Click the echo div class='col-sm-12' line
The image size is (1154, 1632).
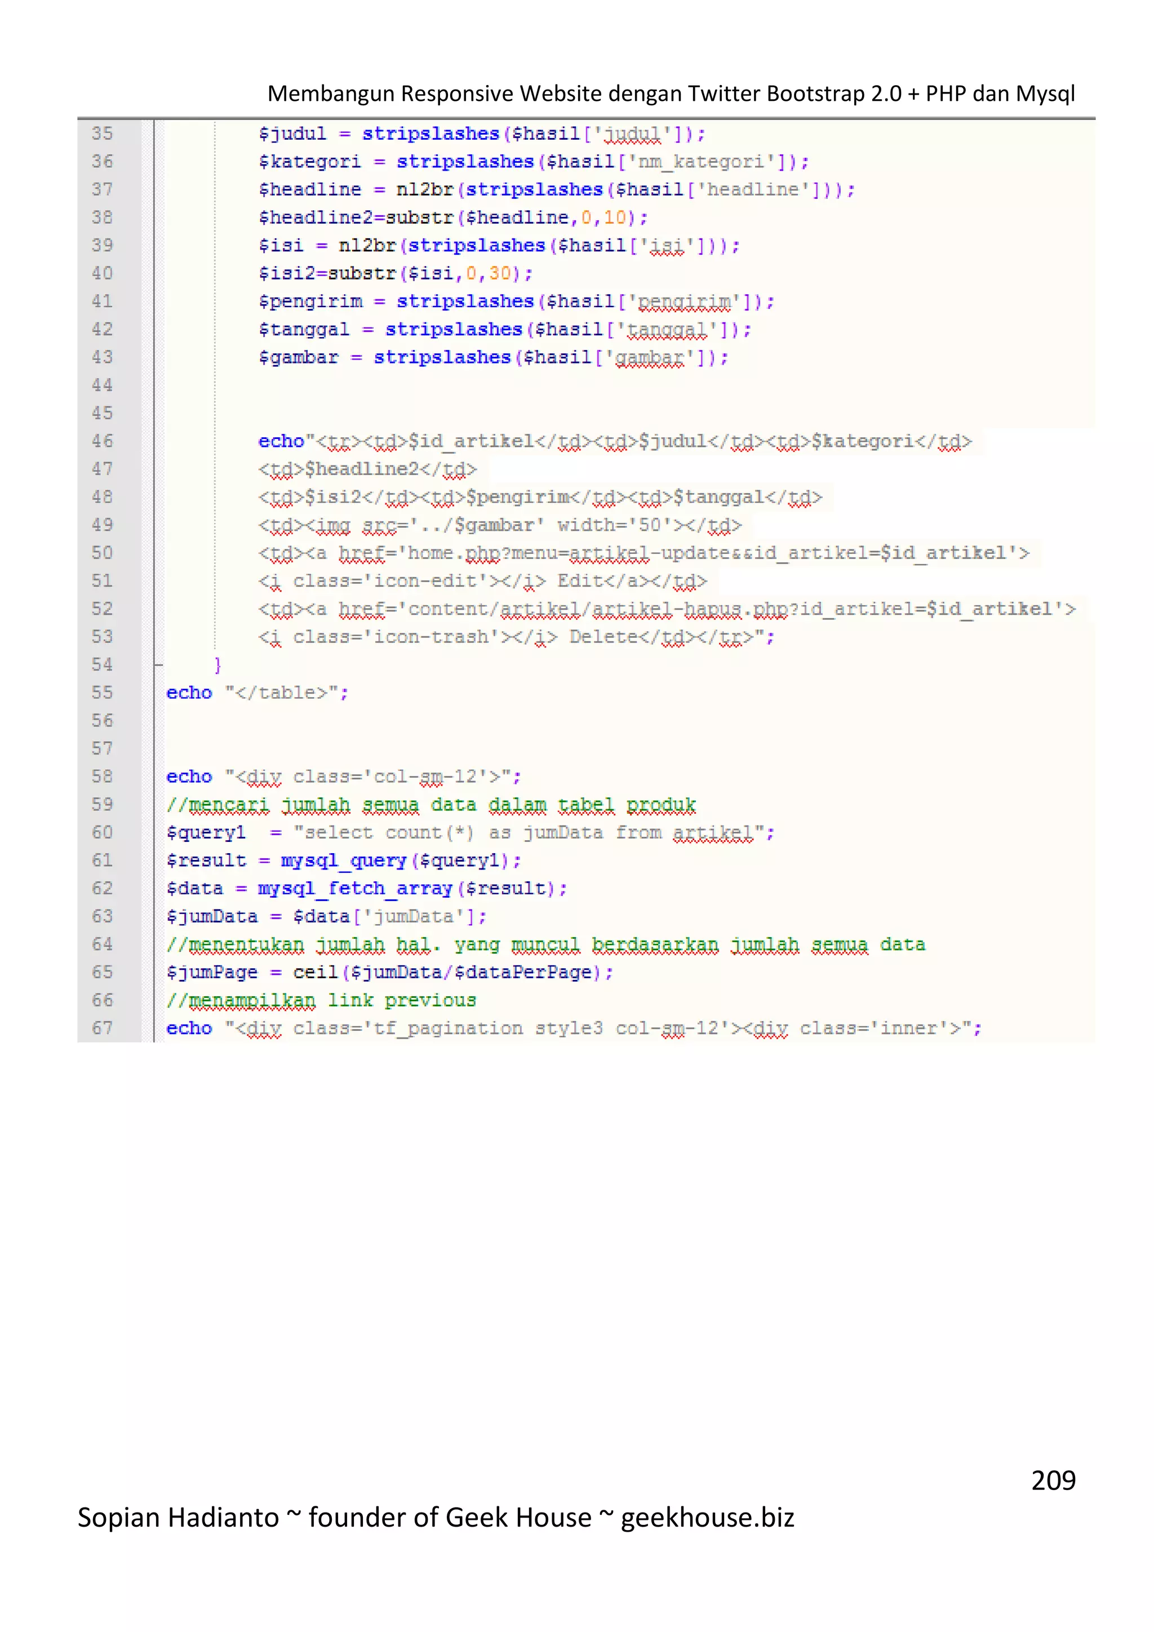click(344, 778)
